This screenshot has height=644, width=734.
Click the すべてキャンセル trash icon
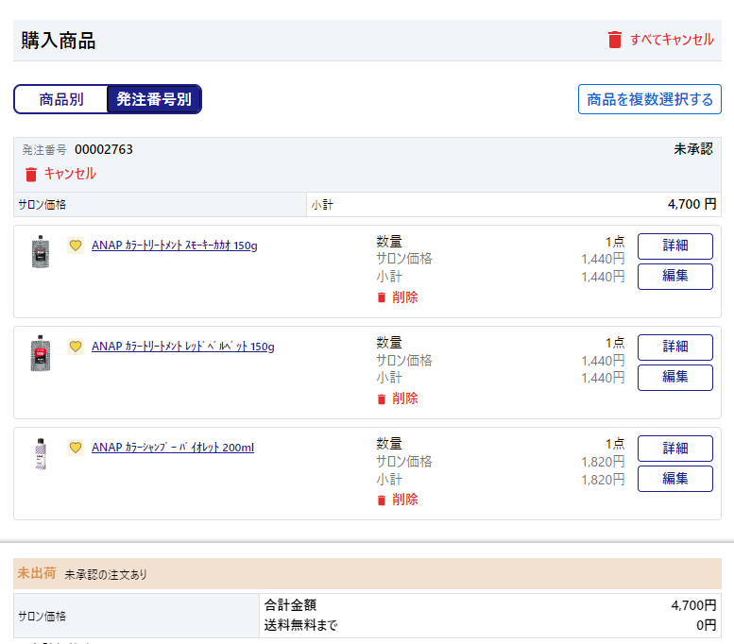[x=615, y=40]
